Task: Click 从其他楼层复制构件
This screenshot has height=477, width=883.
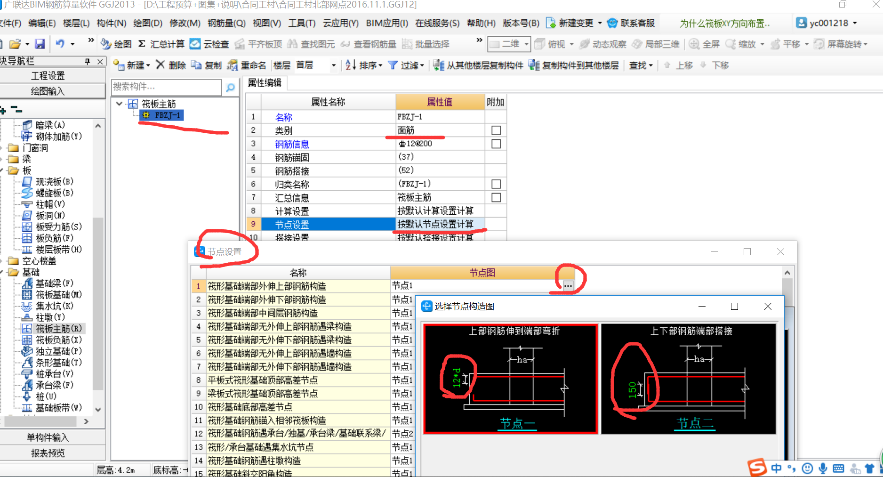Action: tap(478, 65)
